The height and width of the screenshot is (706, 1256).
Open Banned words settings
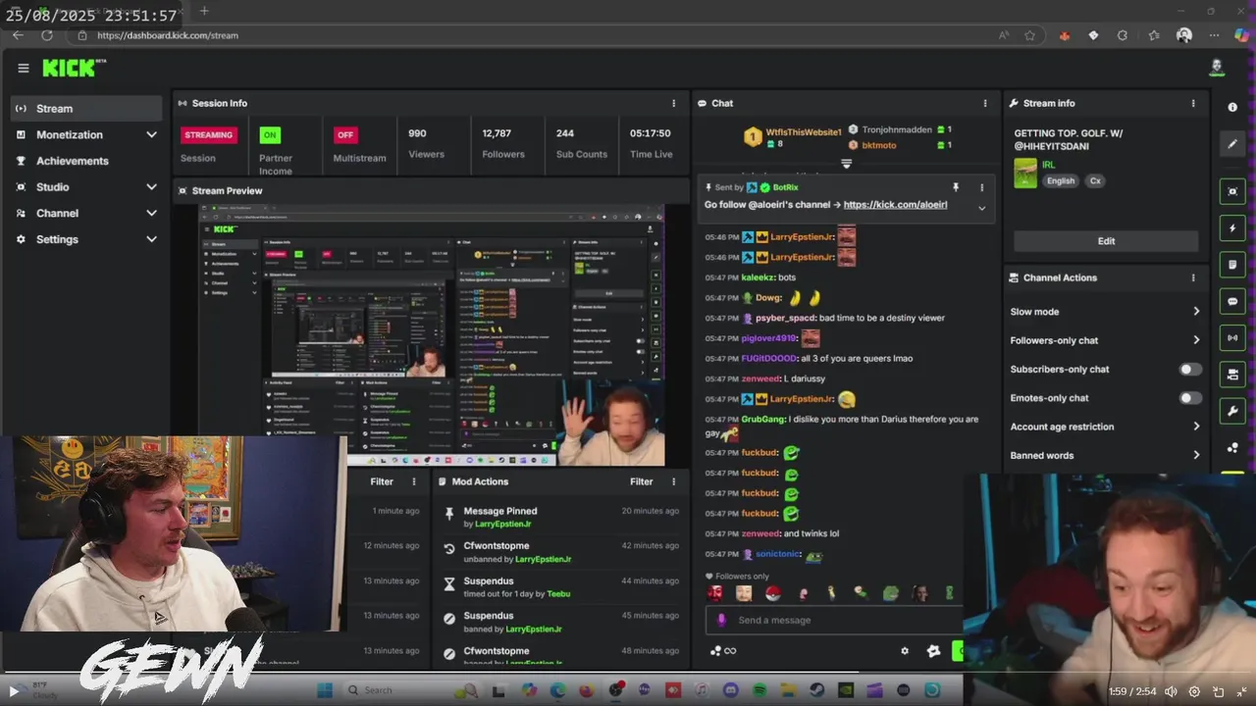tap(1106, 455)
